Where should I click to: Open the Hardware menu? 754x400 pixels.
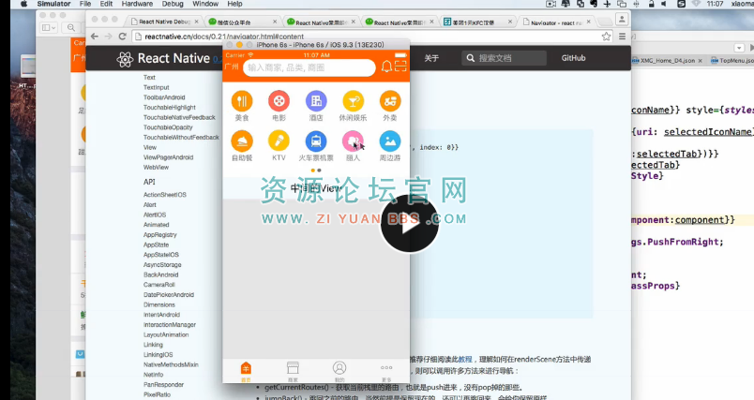(x=137, y=4)
